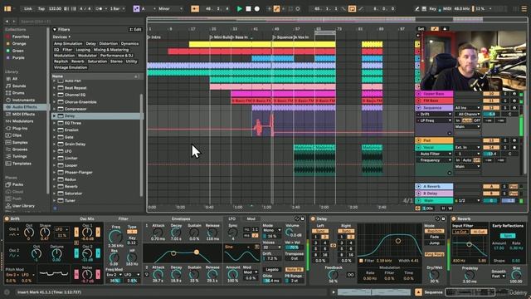The image size is (531, 299).
Task: Activate Draw Mode pencil icon
Action: pos(417,9)
